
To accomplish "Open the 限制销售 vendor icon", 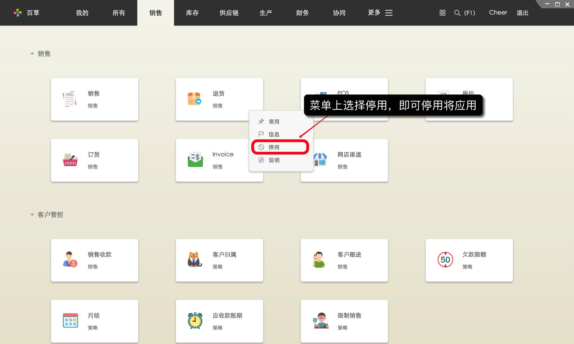I will coord(321,320).
